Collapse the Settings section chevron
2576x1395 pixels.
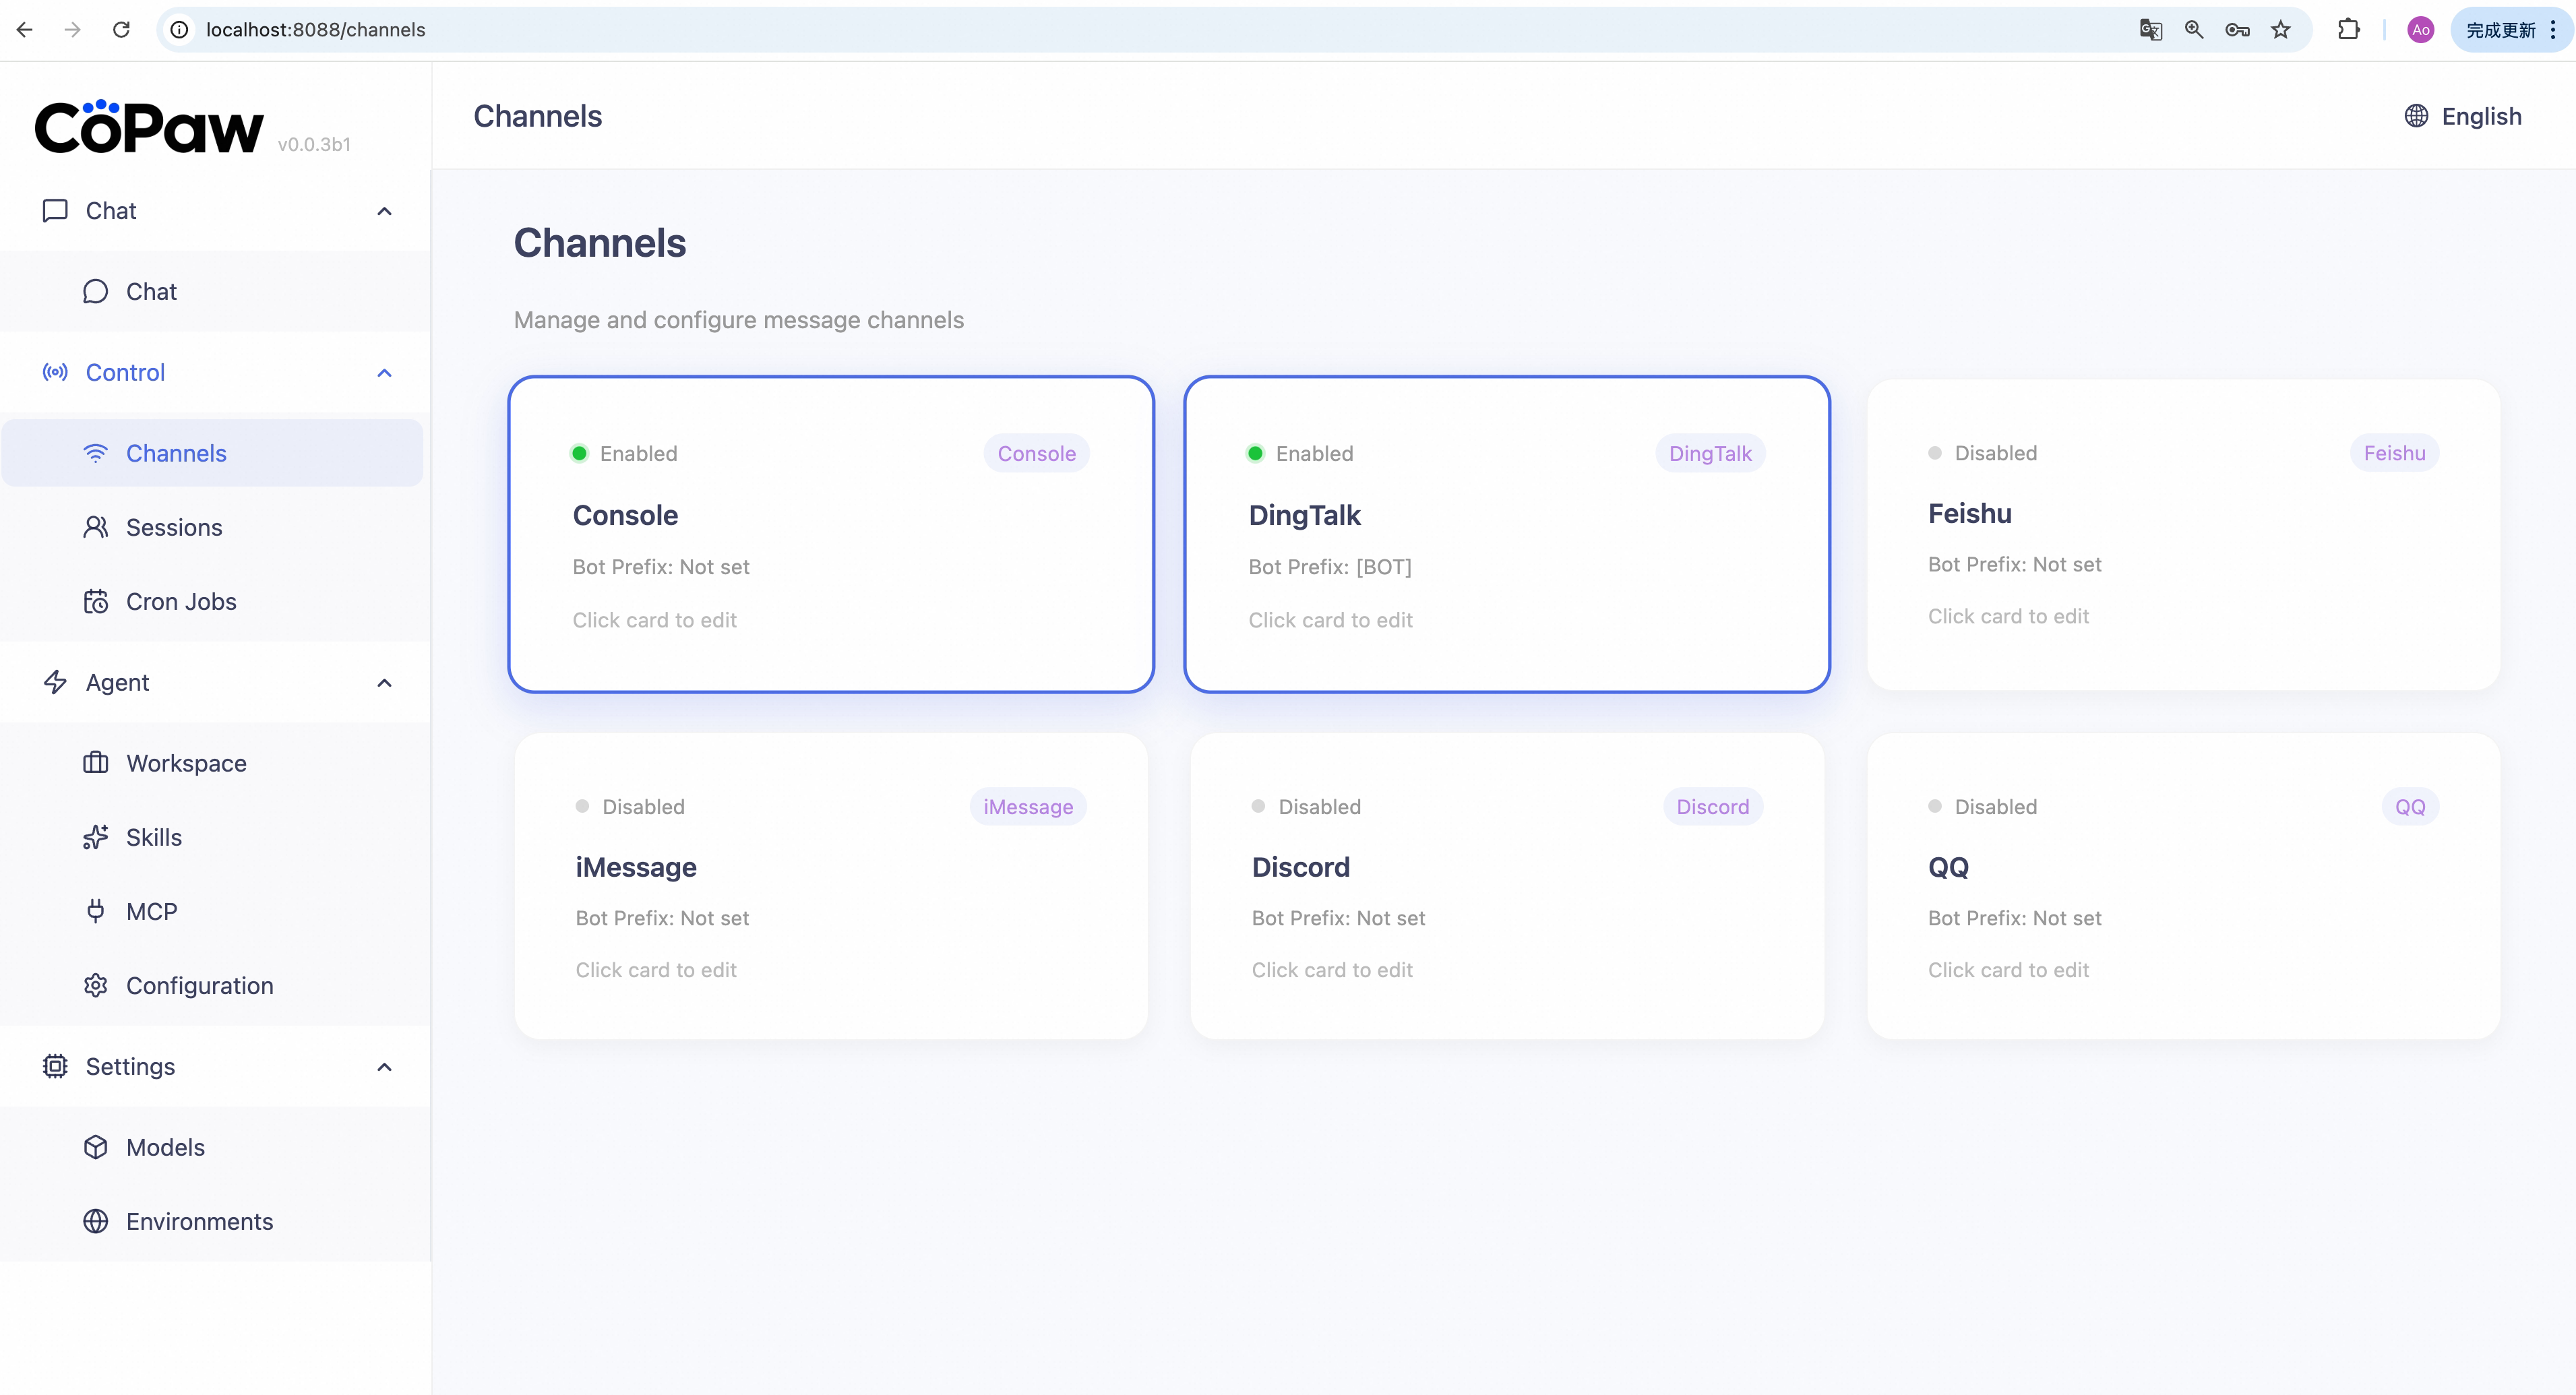(x=384, y=1067)
